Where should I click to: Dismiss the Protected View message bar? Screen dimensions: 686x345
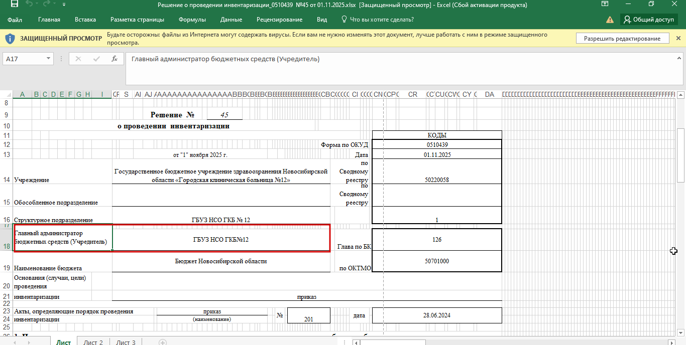[678, 39]
